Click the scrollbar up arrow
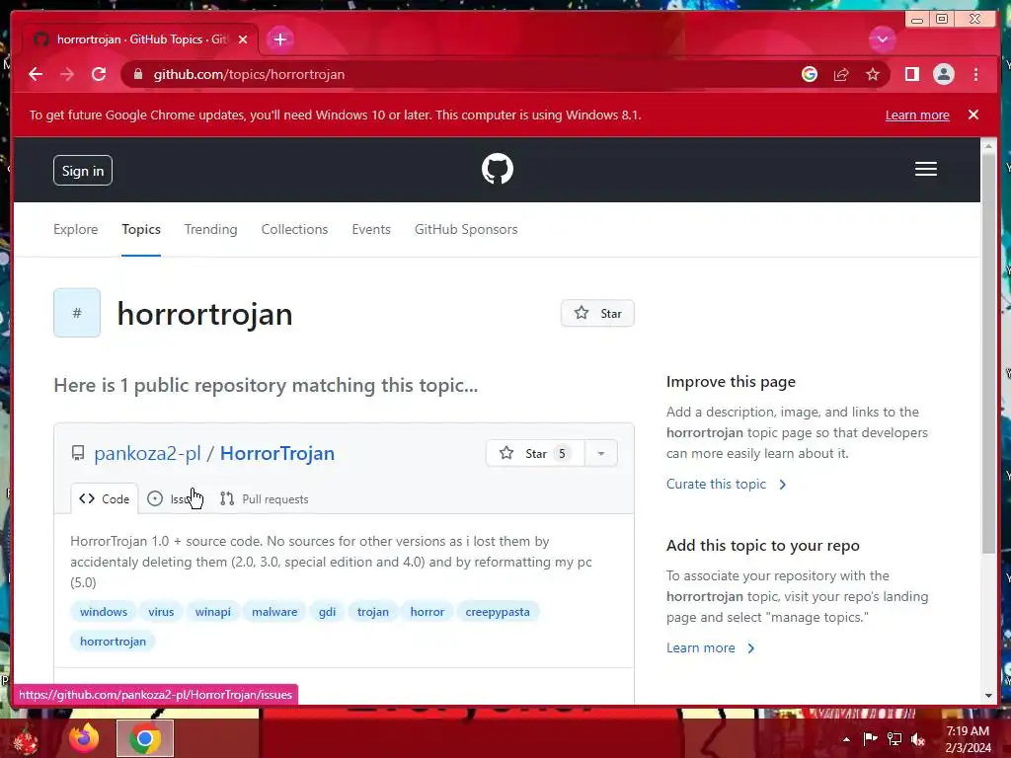Image resolution: width=1011 pixels, height=758 pixels. point(988,147)
